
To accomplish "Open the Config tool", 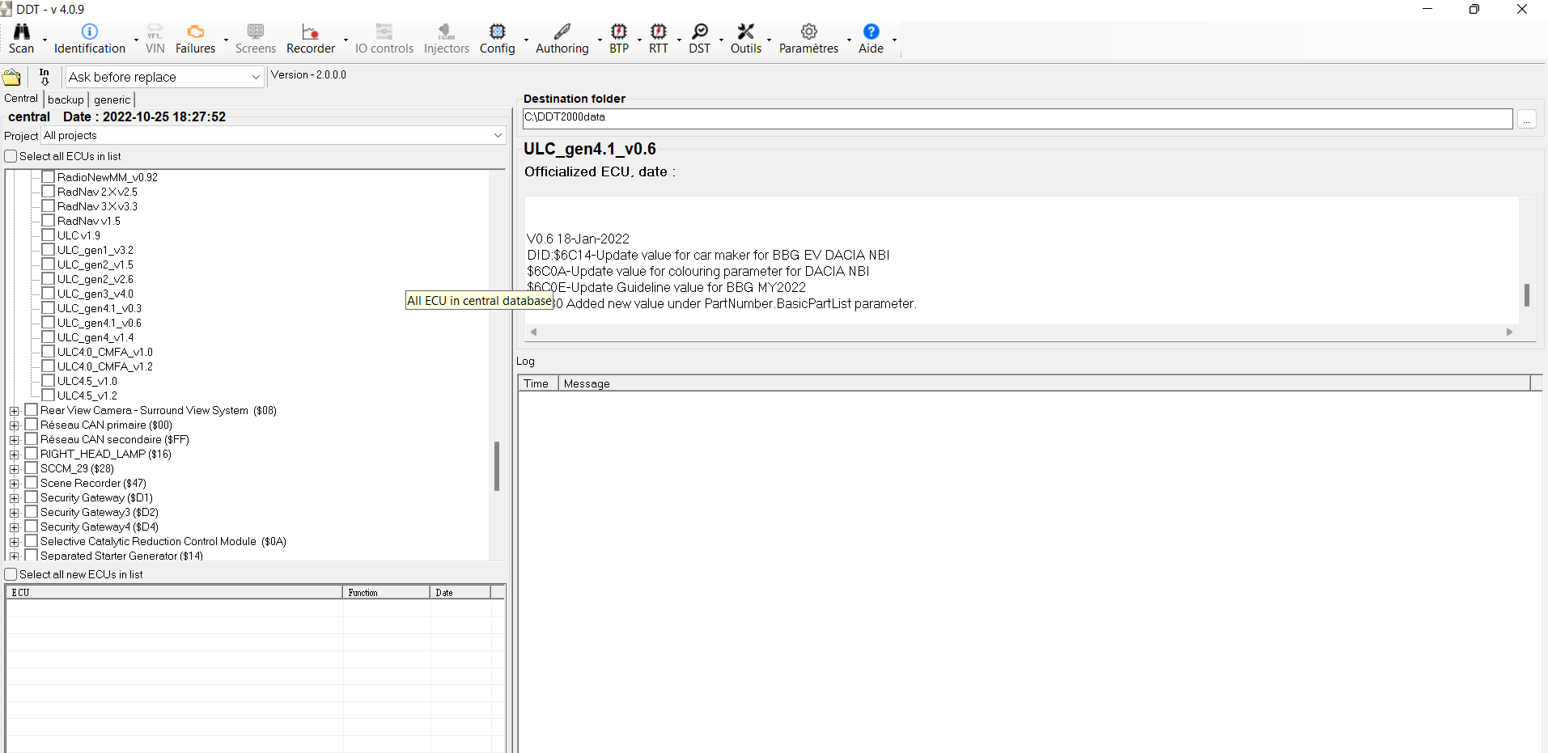I will [498, 37].
